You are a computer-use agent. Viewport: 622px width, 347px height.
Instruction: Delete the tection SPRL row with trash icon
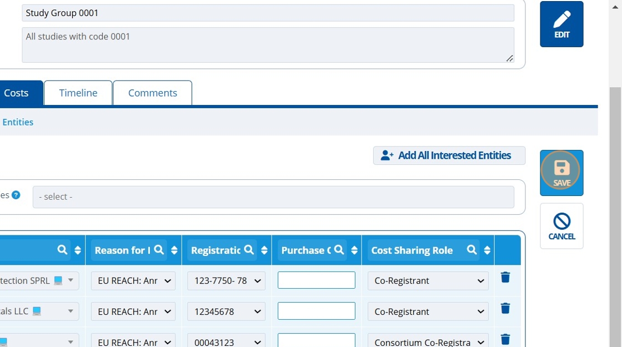click(505, 277)
